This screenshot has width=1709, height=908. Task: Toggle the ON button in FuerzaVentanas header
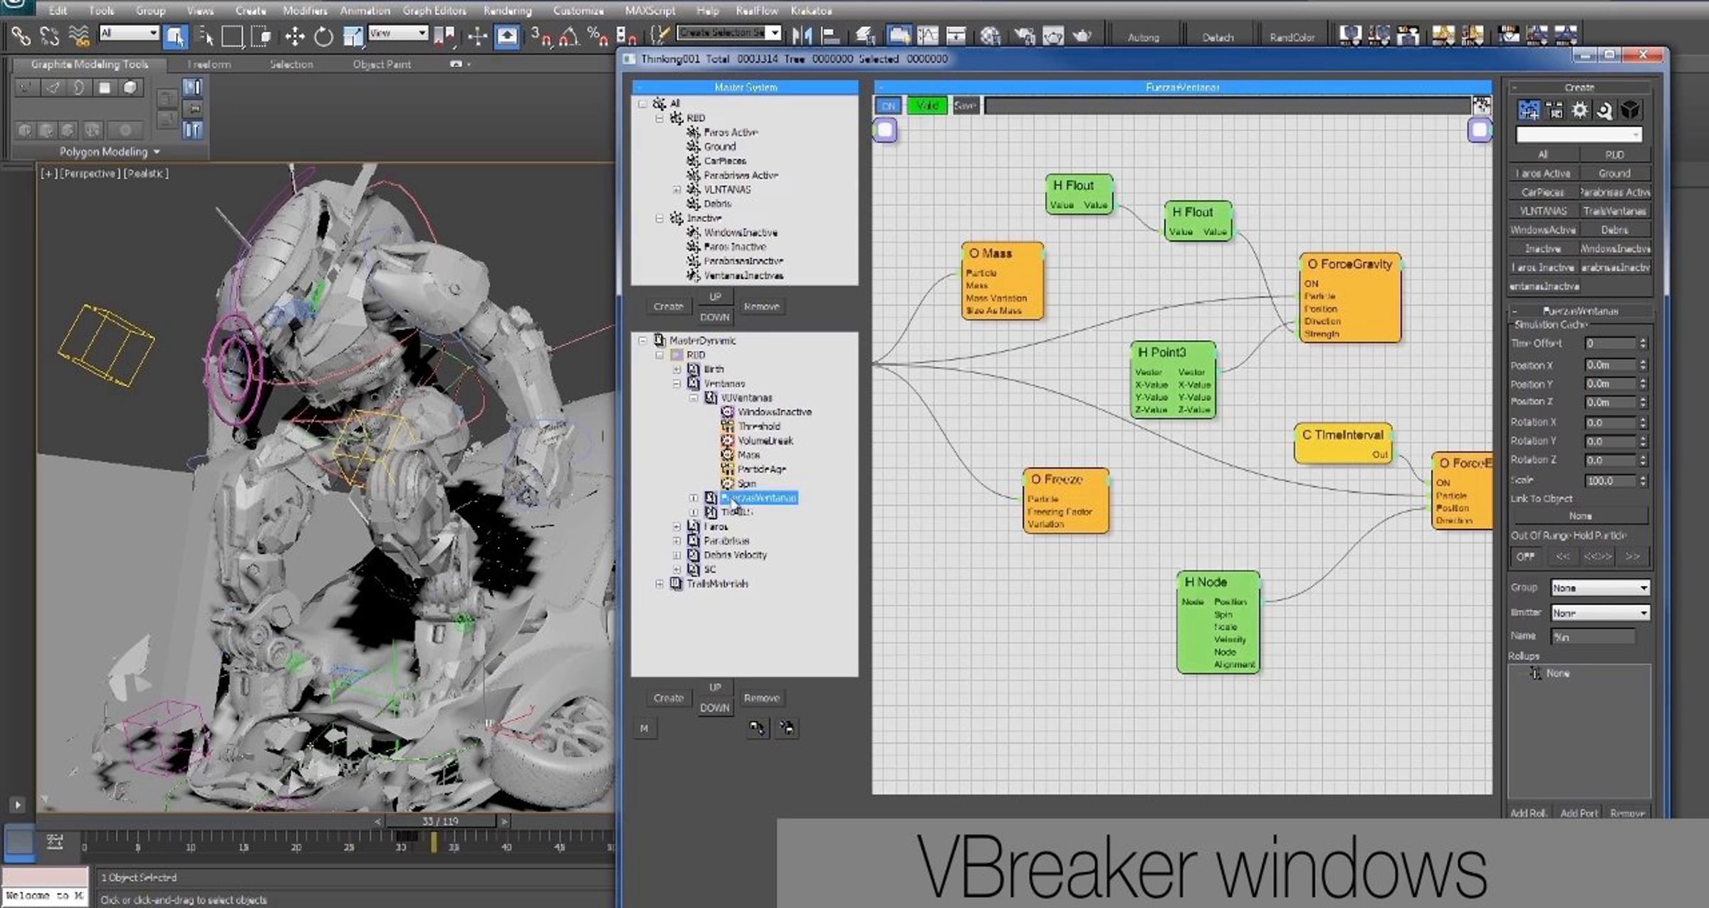[x=888, y=106]
